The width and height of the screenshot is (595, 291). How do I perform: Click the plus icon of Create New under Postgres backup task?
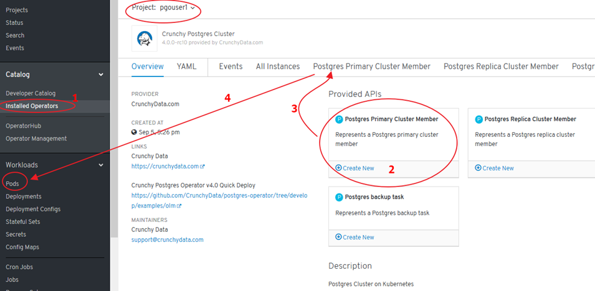coord(338,237)
